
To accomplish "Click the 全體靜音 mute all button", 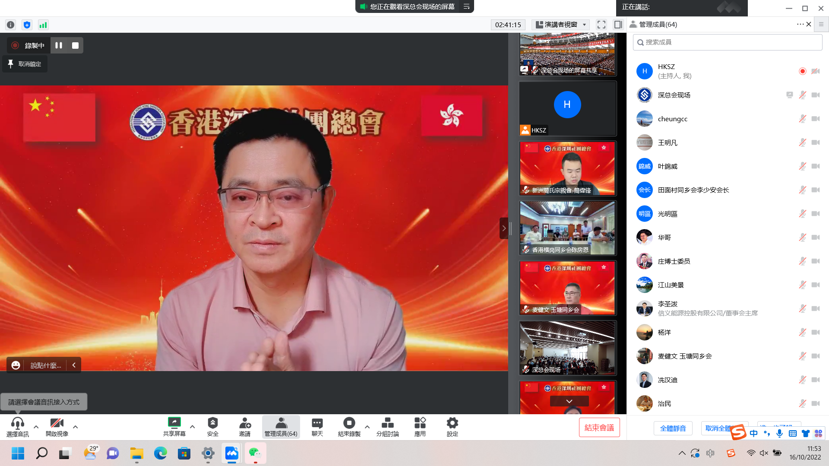I will 673,428.
